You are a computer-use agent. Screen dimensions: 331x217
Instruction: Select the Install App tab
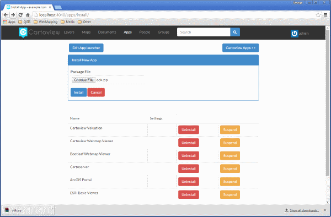point(29,7)
